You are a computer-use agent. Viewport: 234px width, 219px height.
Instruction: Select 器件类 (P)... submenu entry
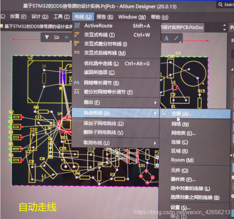195,180
